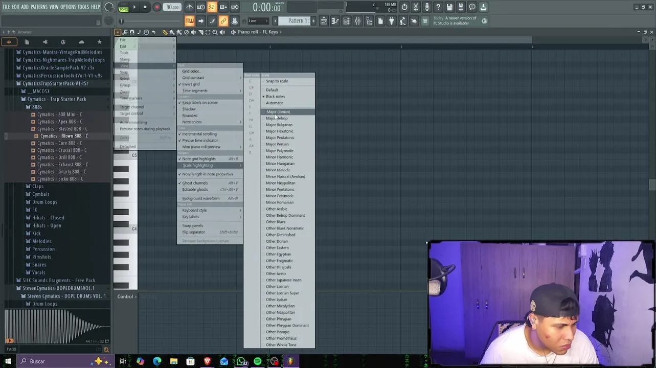This screenshot has width=656, height=368.
Task: Open the shopping cart content library
Action: tap(425, 21)
